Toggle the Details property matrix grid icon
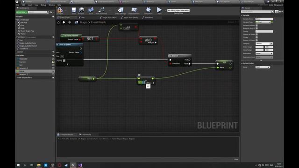This screenshot has width=299, height=168. tap(277, 12)
